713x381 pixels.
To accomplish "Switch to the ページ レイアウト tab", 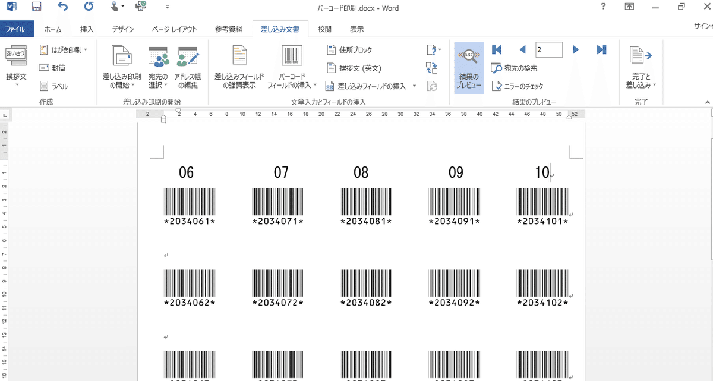I will pyautogui.click(x=175, y=29).
